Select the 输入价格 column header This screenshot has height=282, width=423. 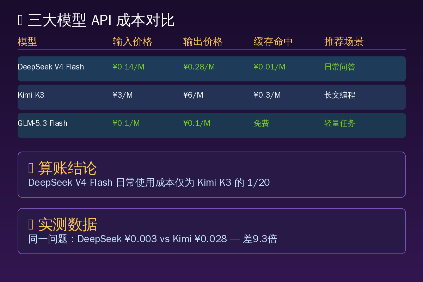click(133, 42)
